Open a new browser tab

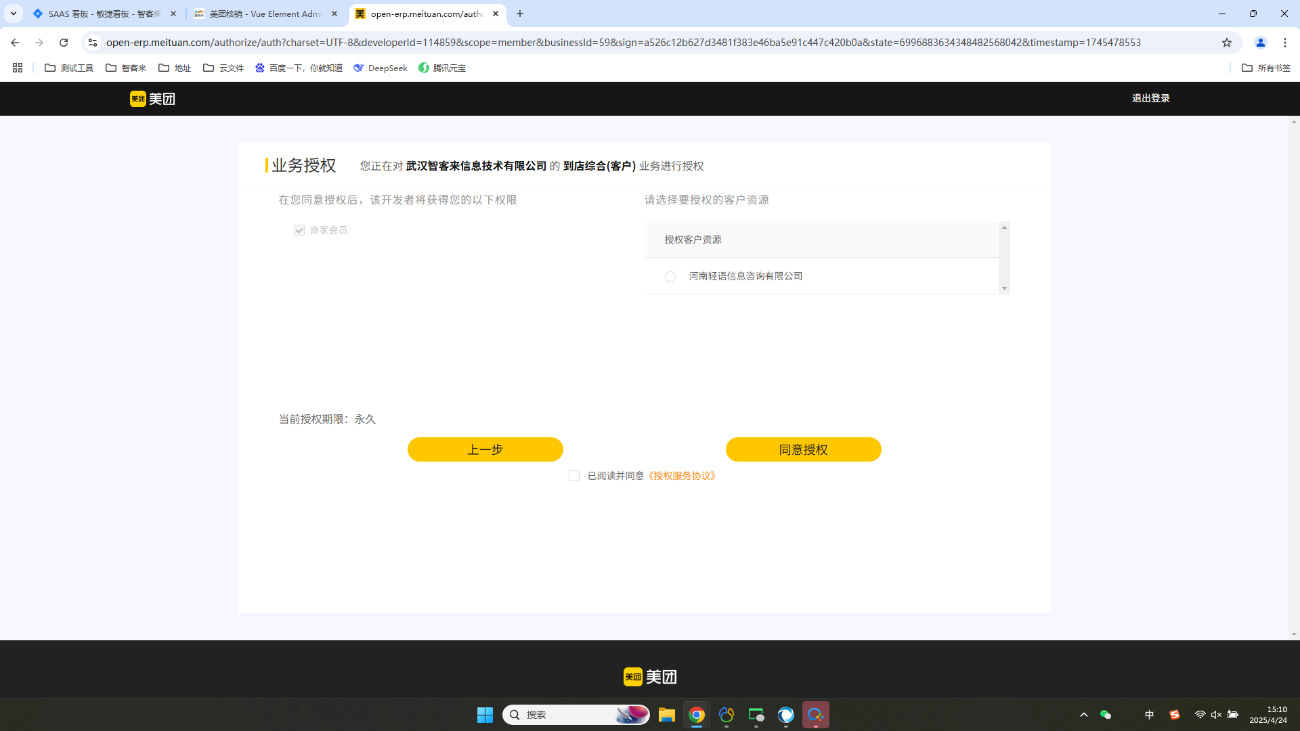[x=520, y=14]
